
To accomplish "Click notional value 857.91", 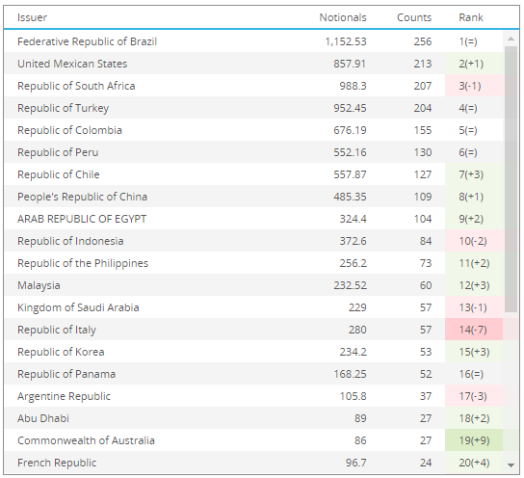I will (350, 64).
